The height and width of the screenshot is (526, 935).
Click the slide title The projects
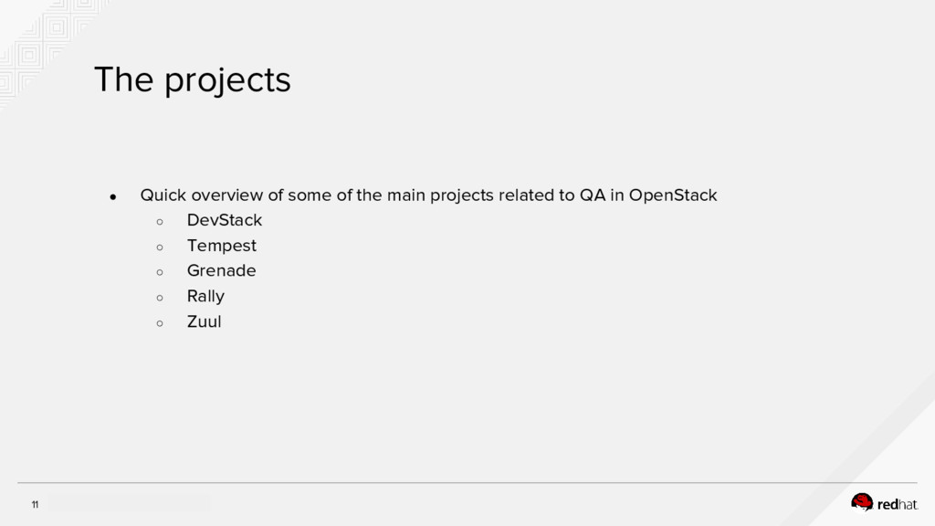click(x=192, y=80)
